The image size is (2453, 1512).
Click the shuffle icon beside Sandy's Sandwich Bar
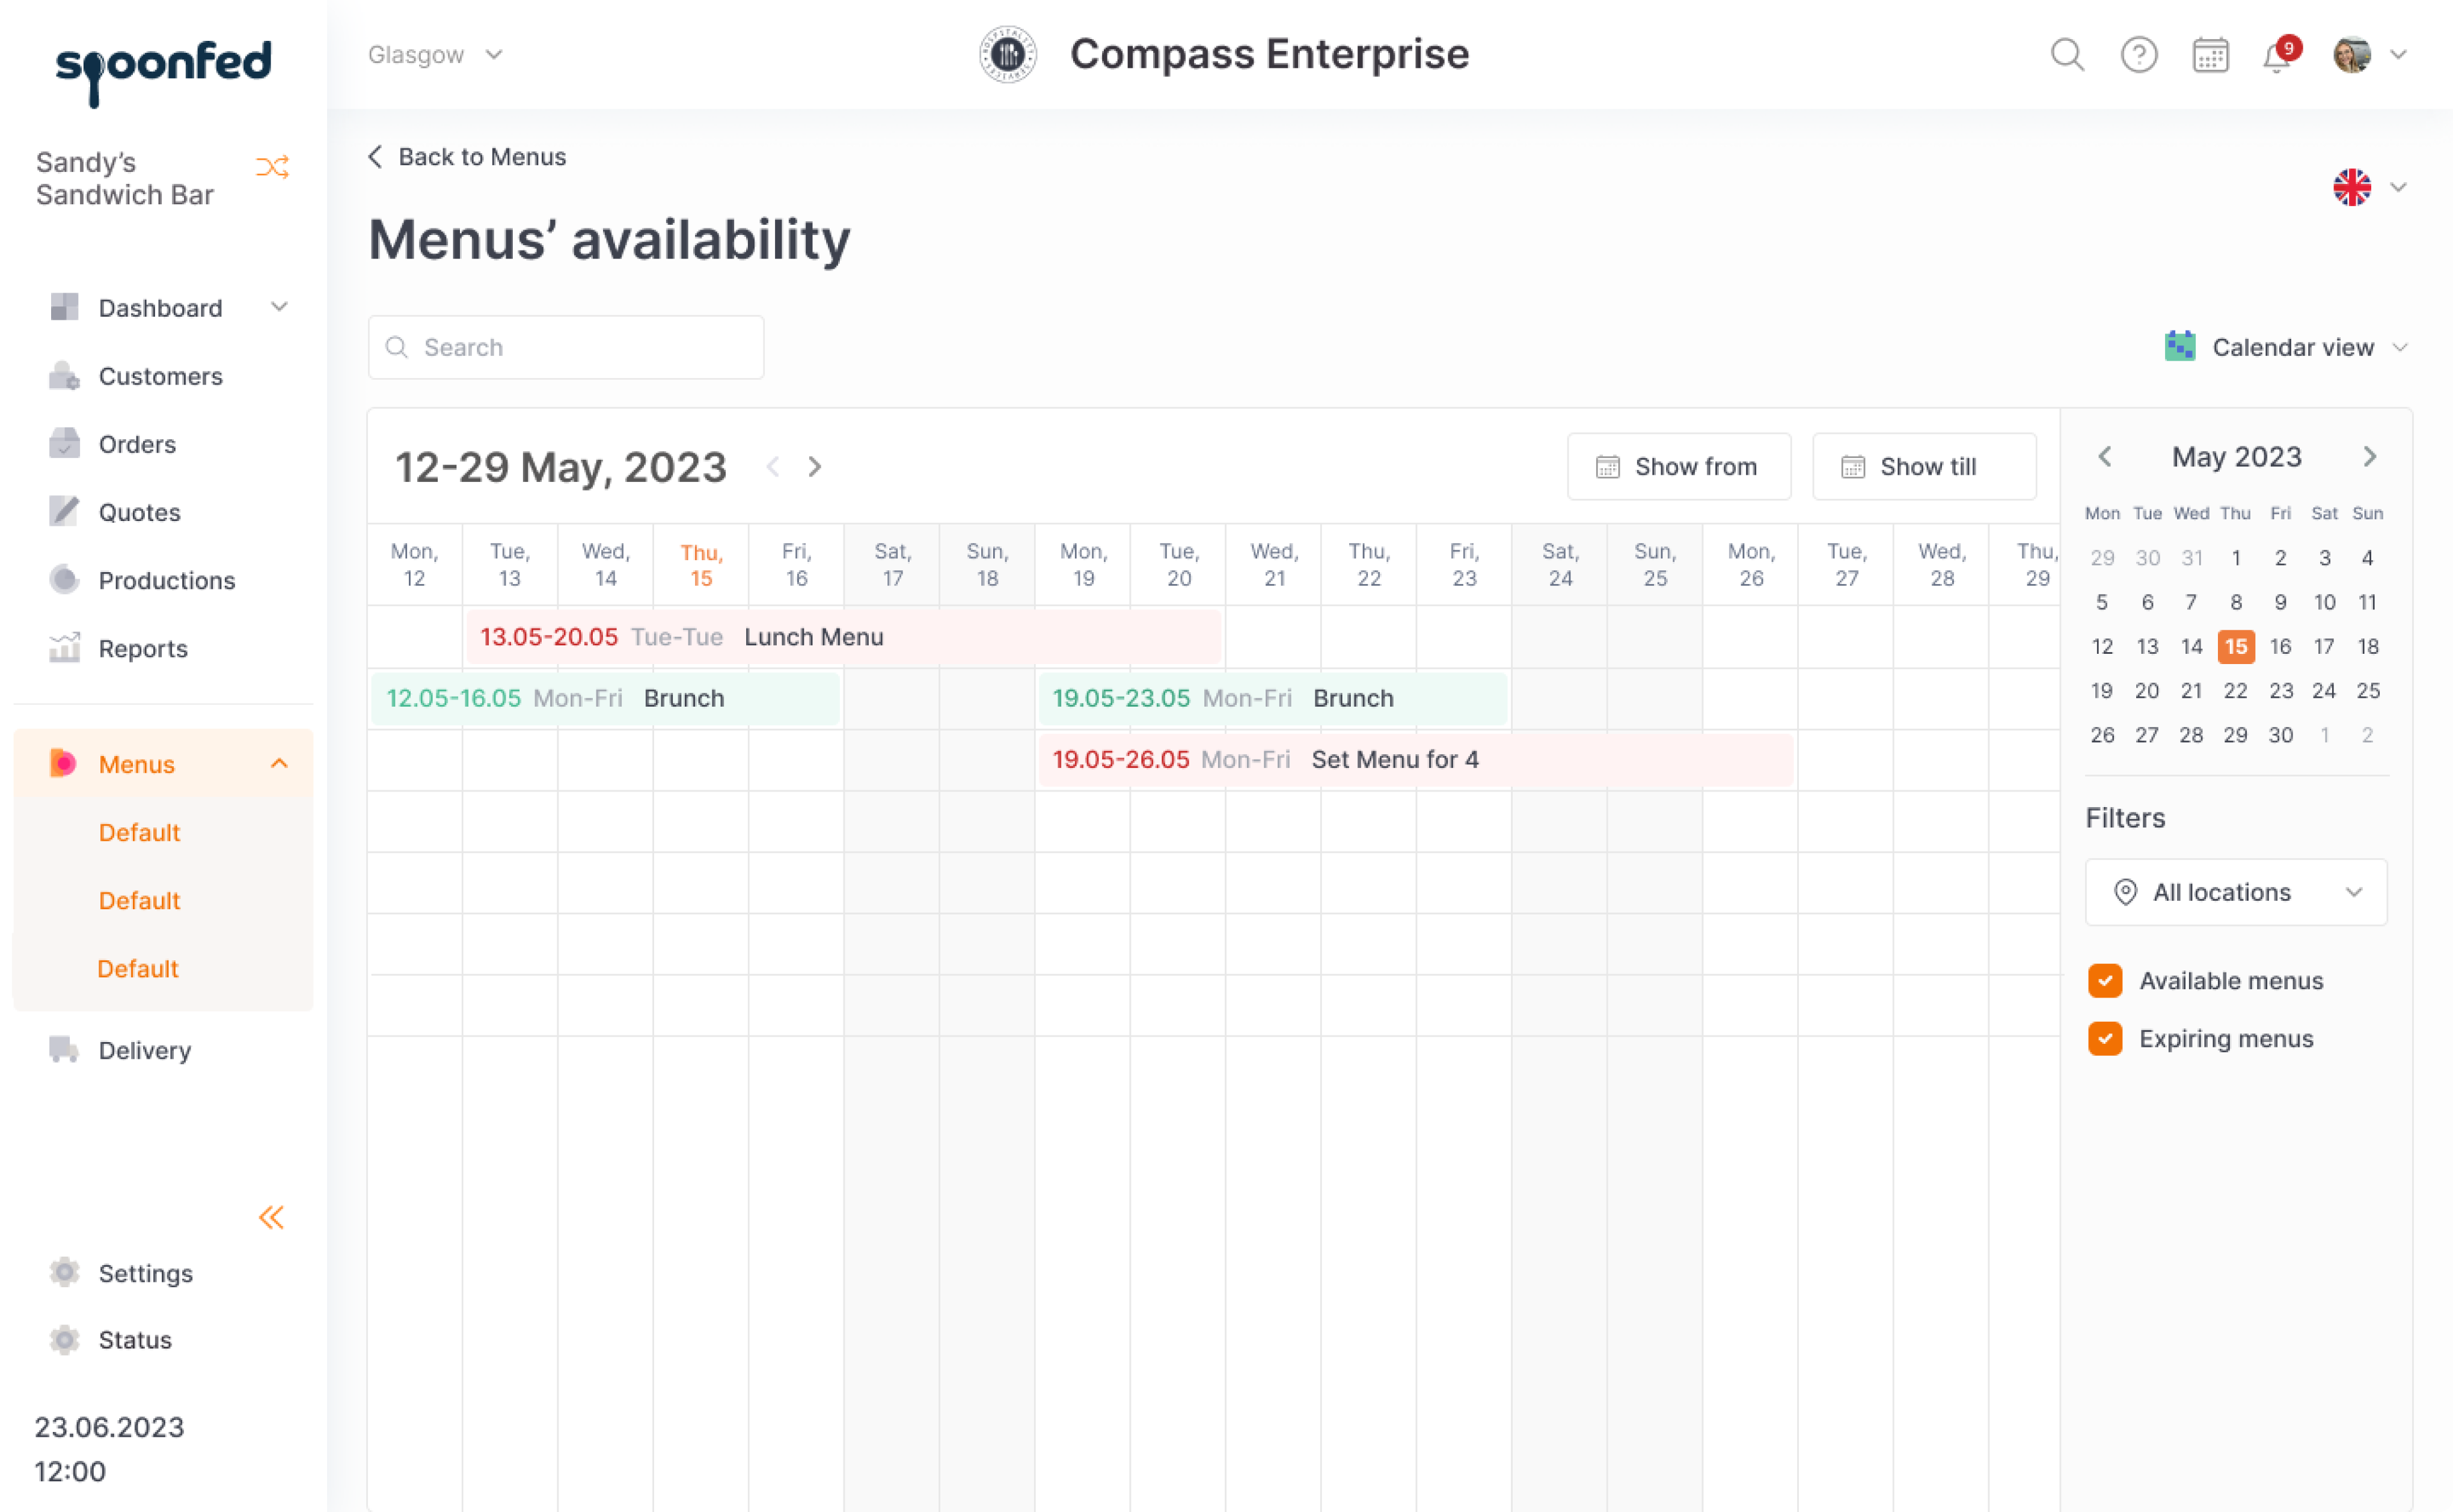point(272,166)
